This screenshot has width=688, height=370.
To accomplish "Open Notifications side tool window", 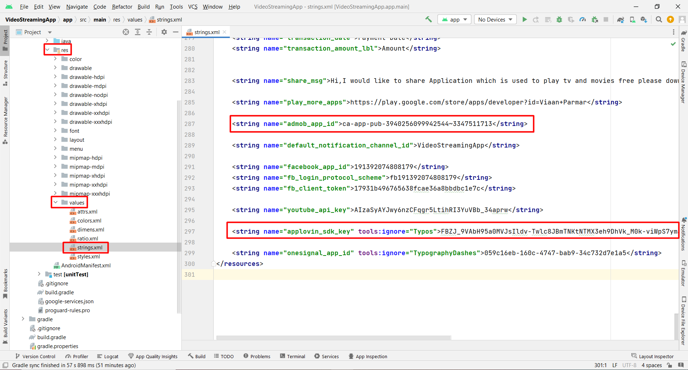I will pyautogui.click(x=683, y=234).
